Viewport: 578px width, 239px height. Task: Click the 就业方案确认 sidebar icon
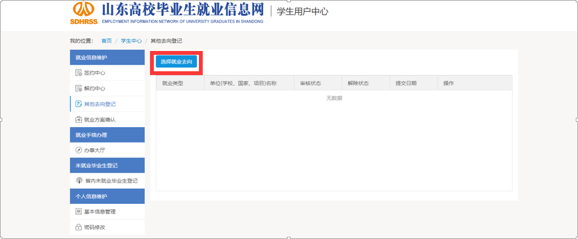pos(79,119)
